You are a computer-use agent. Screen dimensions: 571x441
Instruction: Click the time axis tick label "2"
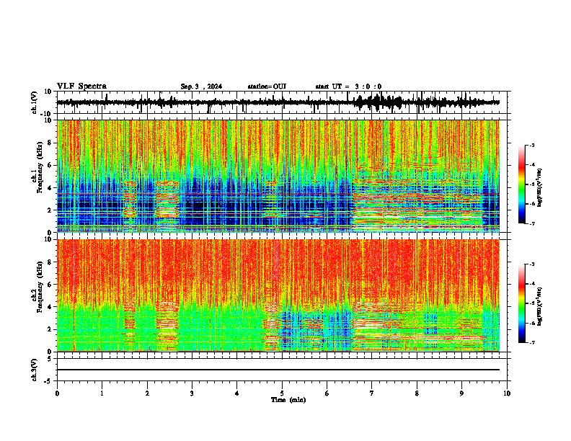(x=147, y=393)
